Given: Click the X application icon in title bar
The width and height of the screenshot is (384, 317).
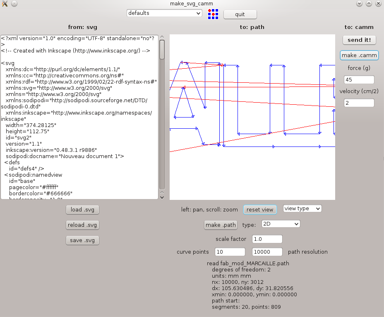Looking at the screenshot, I should click(x=5, y=4).
